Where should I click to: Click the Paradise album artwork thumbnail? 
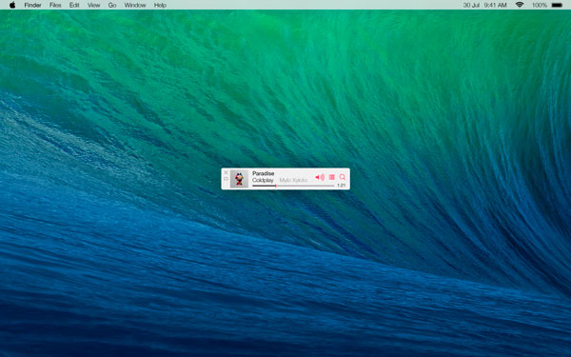pyautogui.click(x=239, y=179)
